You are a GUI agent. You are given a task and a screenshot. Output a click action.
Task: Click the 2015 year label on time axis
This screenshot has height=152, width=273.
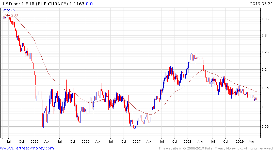35,141
